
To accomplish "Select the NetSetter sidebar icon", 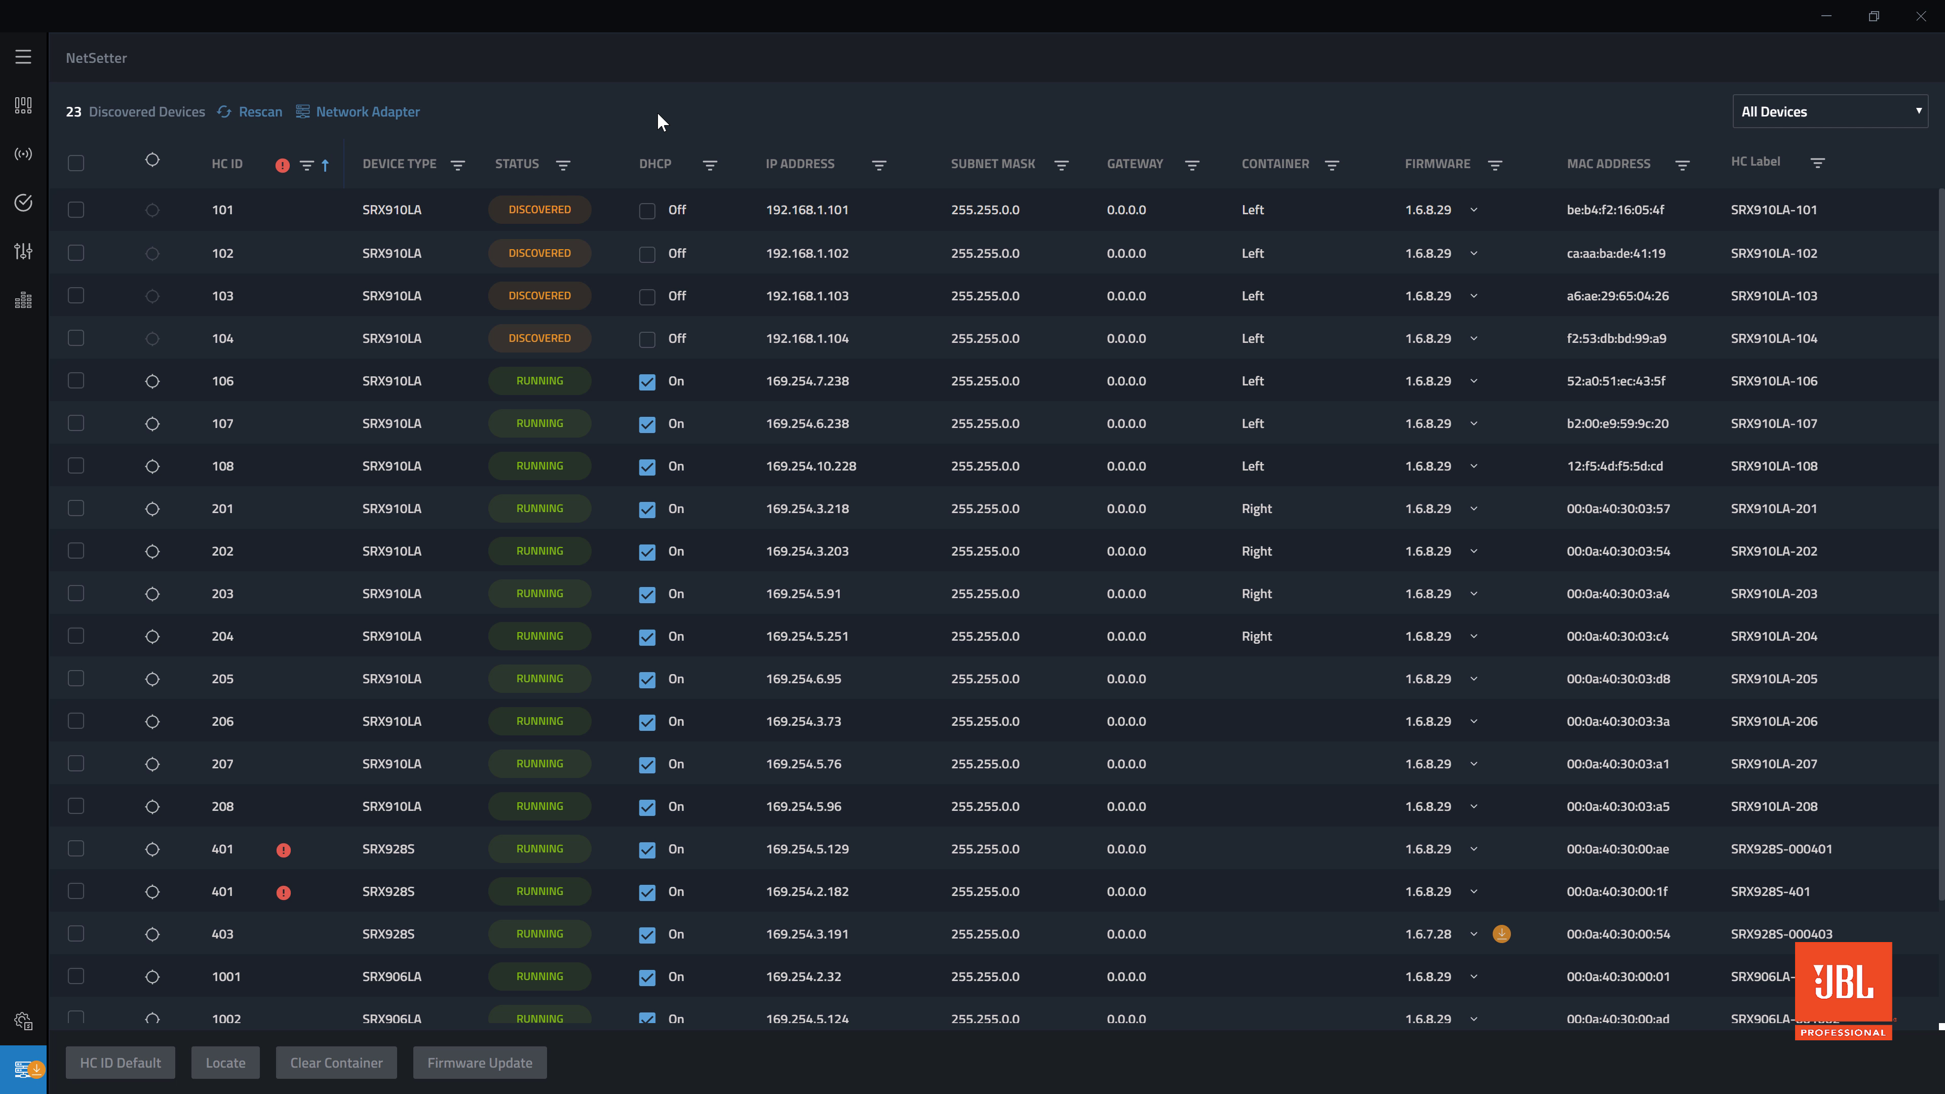I will pos(23,1069).
